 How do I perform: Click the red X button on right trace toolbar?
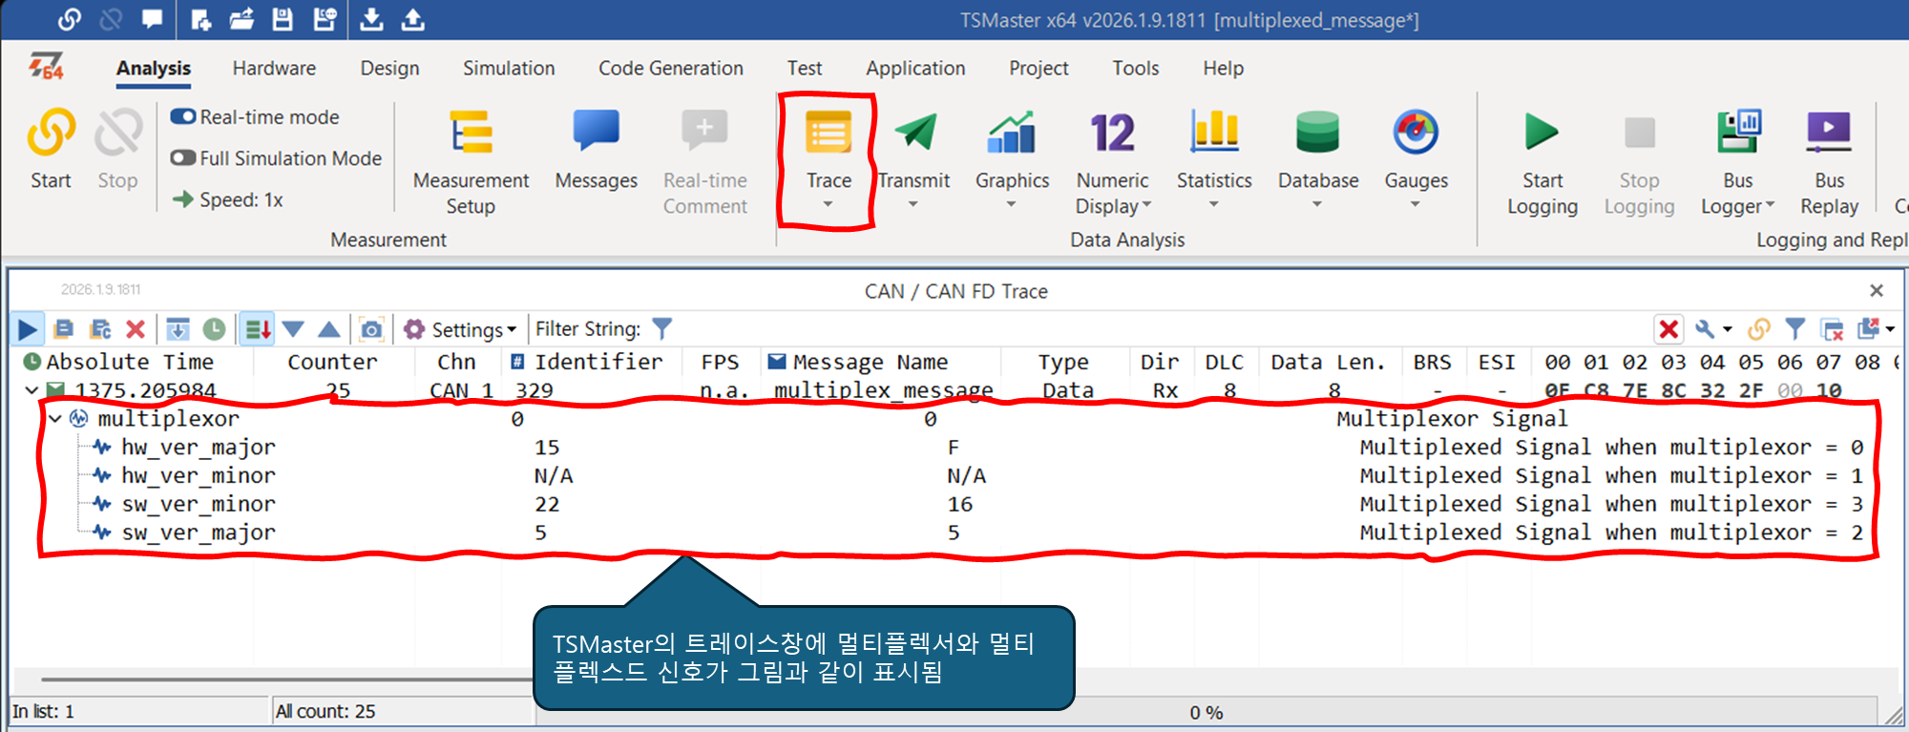coord(1668,329)
